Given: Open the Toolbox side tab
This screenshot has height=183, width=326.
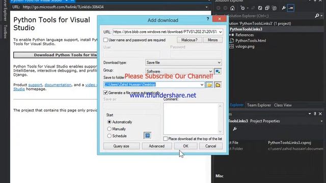Looking at the screenshot, I should (6, 32).
